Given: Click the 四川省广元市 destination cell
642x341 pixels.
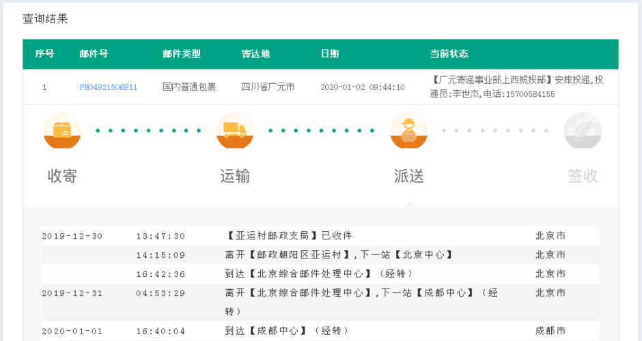Looking at the screenshot, I should 268,87.
